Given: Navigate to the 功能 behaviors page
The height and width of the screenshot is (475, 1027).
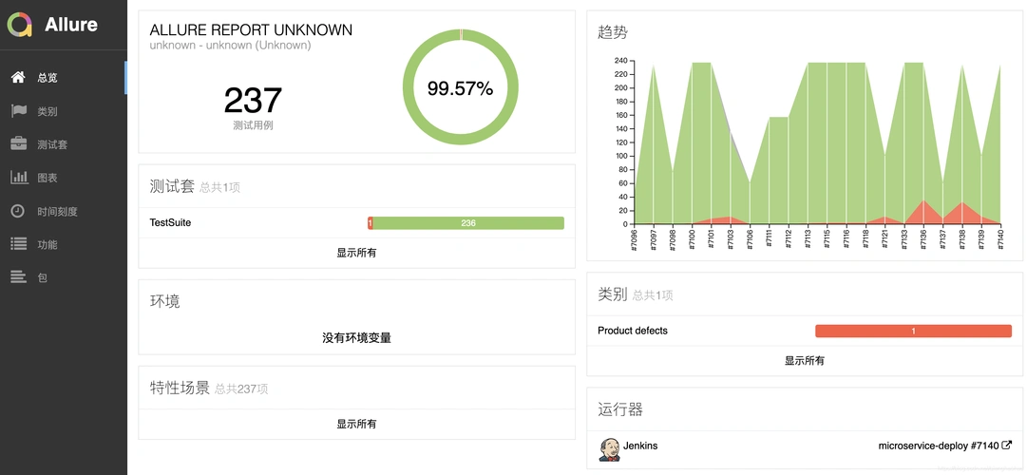Looking at the screenshot, I should click(64, 244).
